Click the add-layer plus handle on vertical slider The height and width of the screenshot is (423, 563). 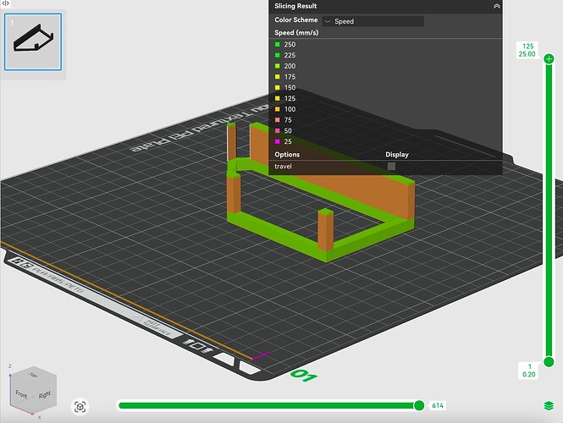coord(549,59)
